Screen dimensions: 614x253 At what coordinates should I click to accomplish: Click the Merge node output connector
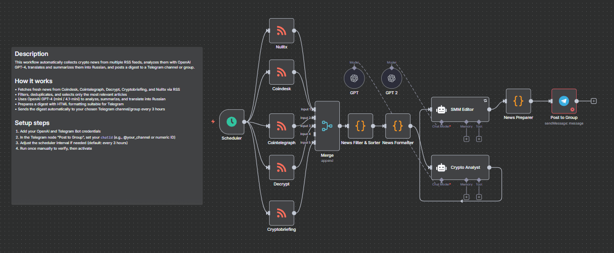point(340,126)
